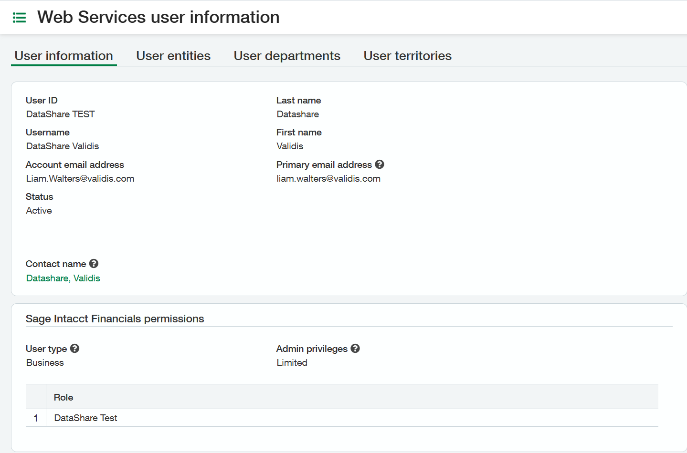Click the Status label
The width and height of the screenshot is (687, 453).
(x=40, y=196)
